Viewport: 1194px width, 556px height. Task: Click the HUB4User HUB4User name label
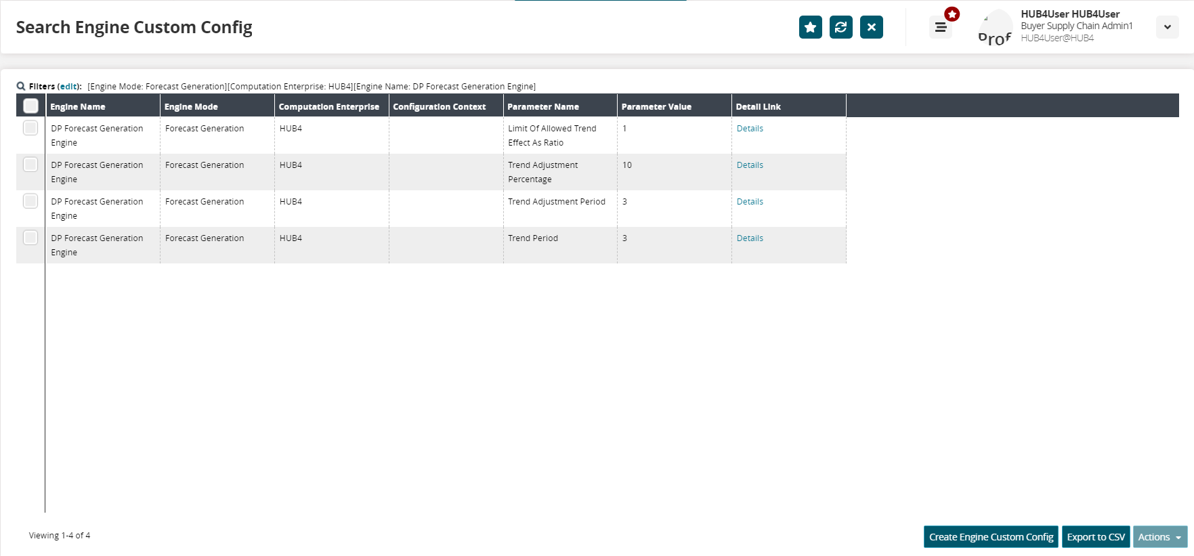[1070, 14]
